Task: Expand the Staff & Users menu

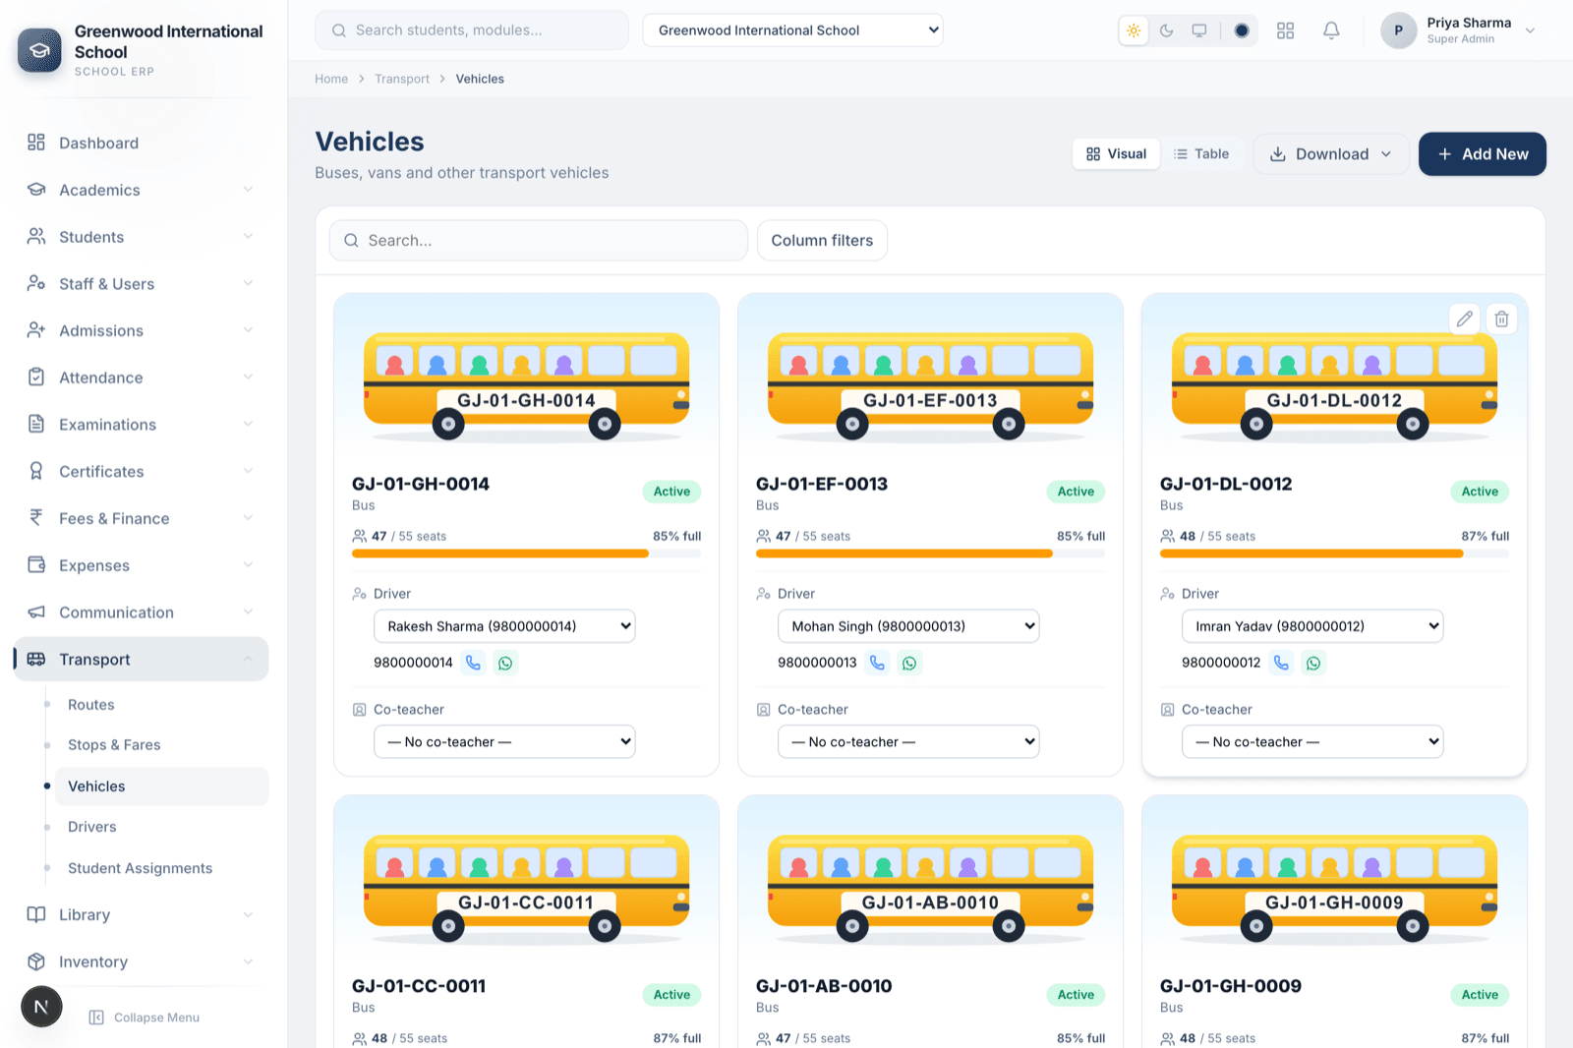Action: [141, 284]
